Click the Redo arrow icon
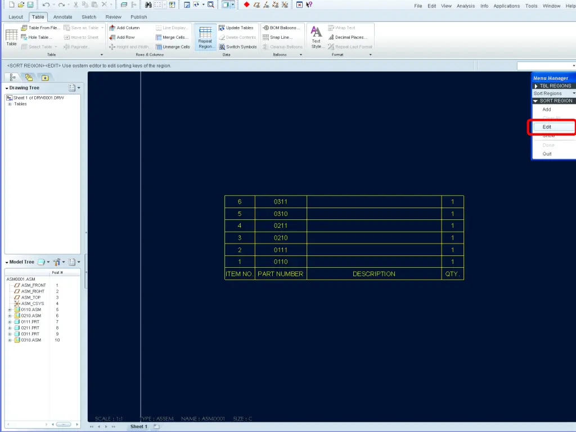Screen dimensions: 576x432 pos(61,4)
